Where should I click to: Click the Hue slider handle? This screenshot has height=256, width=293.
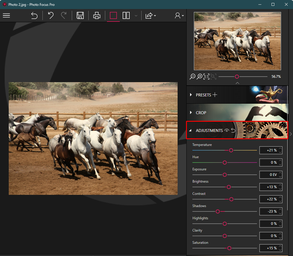(x=225, y=163)
